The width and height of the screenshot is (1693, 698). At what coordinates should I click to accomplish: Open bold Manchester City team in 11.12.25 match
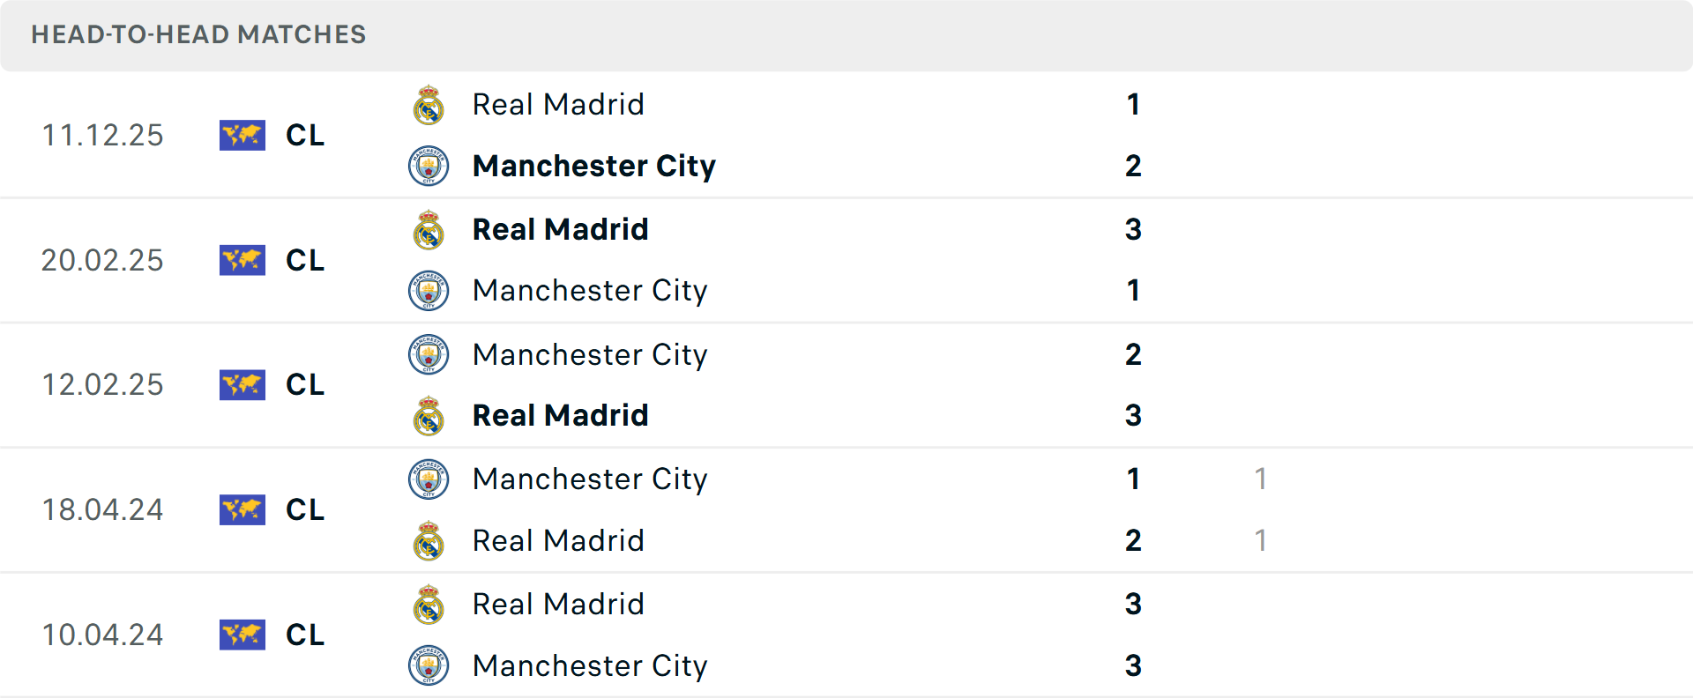(593, 166)
